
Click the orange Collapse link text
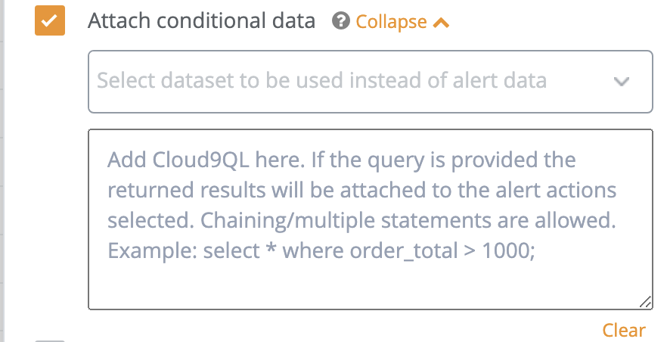391,22
